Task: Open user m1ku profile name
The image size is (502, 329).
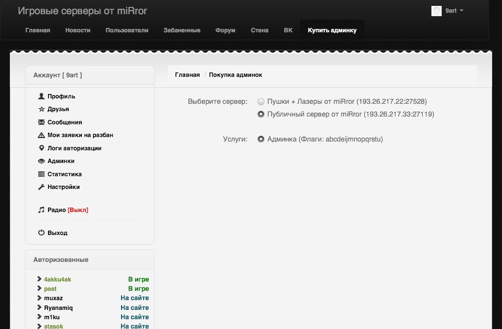Action: point(52,317)
